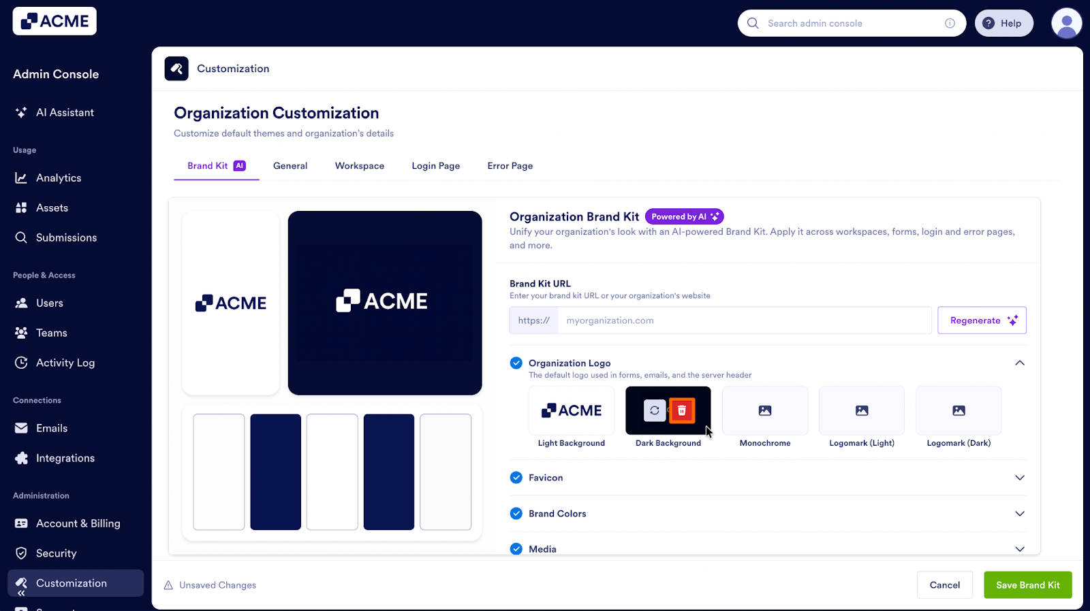
Task: Click the Assets grid icon
Action: pyautogui.click(x=21, y=208)
